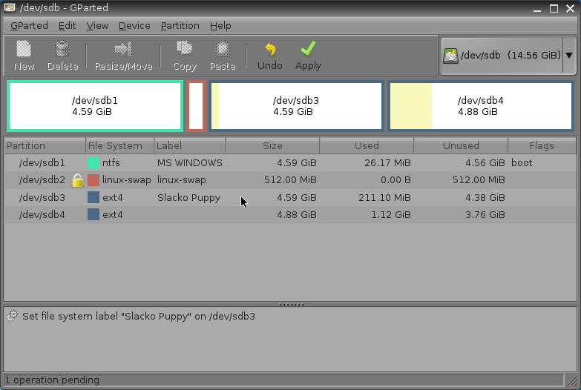
Task: Click the 4.38 GiB unused cell
Action: click(485, 198)
